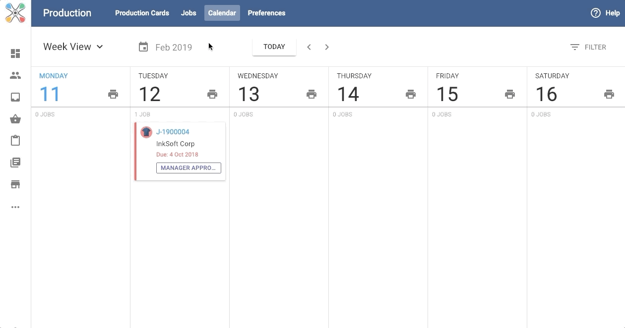Open the calendar date picker next to Feb 2019

point(143,47)
